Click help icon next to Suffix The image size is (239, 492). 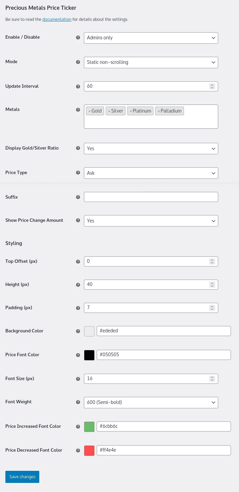(78, 197)
